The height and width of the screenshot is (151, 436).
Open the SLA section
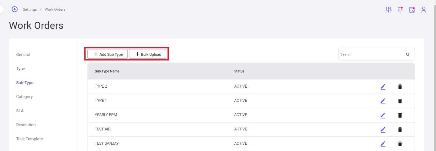tap(20, 111)
